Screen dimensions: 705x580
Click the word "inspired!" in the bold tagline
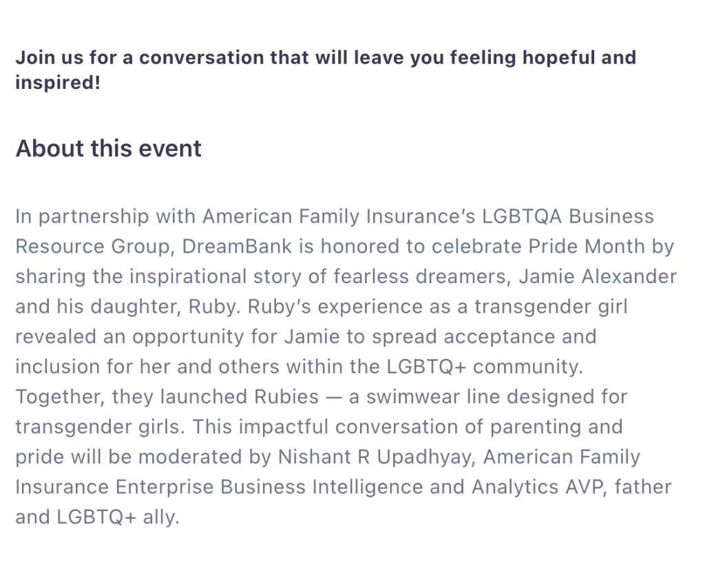pyautogui.click(x=58, y=83)
